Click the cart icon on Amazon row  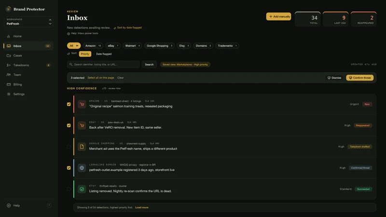point(82,104)
